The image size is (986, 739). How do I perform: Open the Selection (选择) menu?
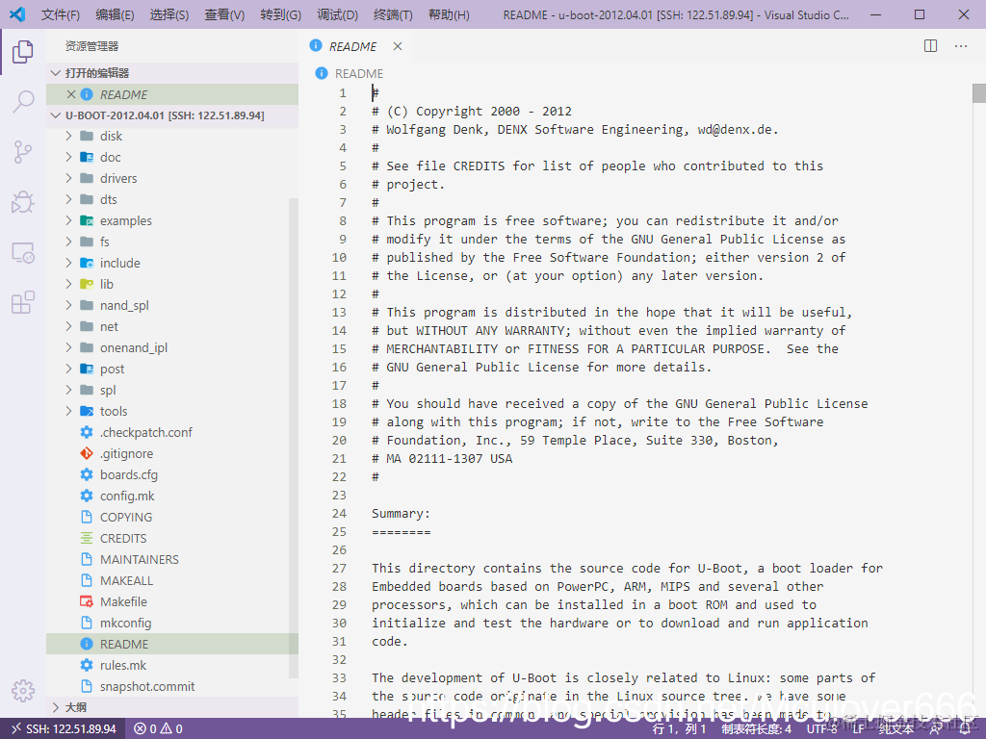coord(169,14)
